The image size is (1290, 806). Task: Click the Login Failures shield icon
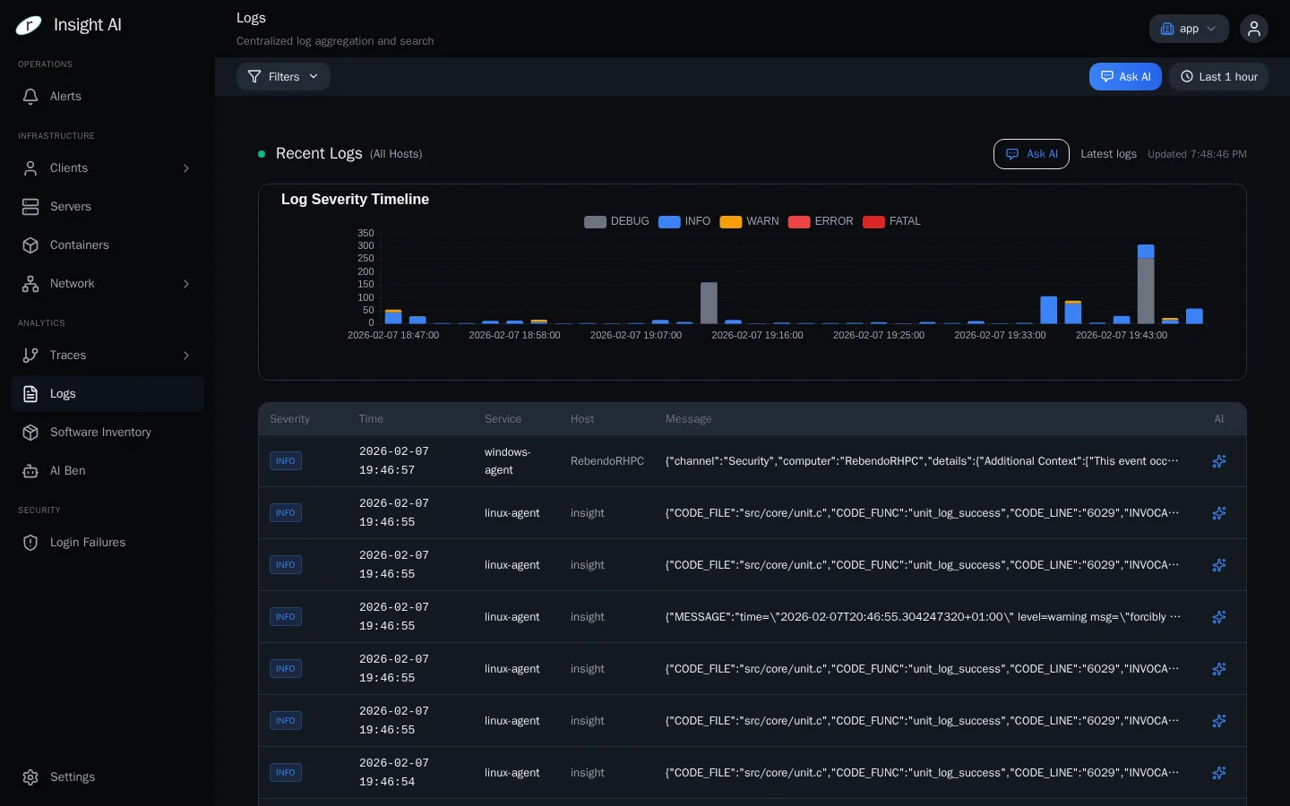pos(30,543)
